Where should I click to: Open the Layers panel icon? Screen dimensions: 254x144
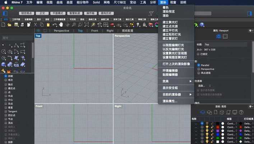203,112
